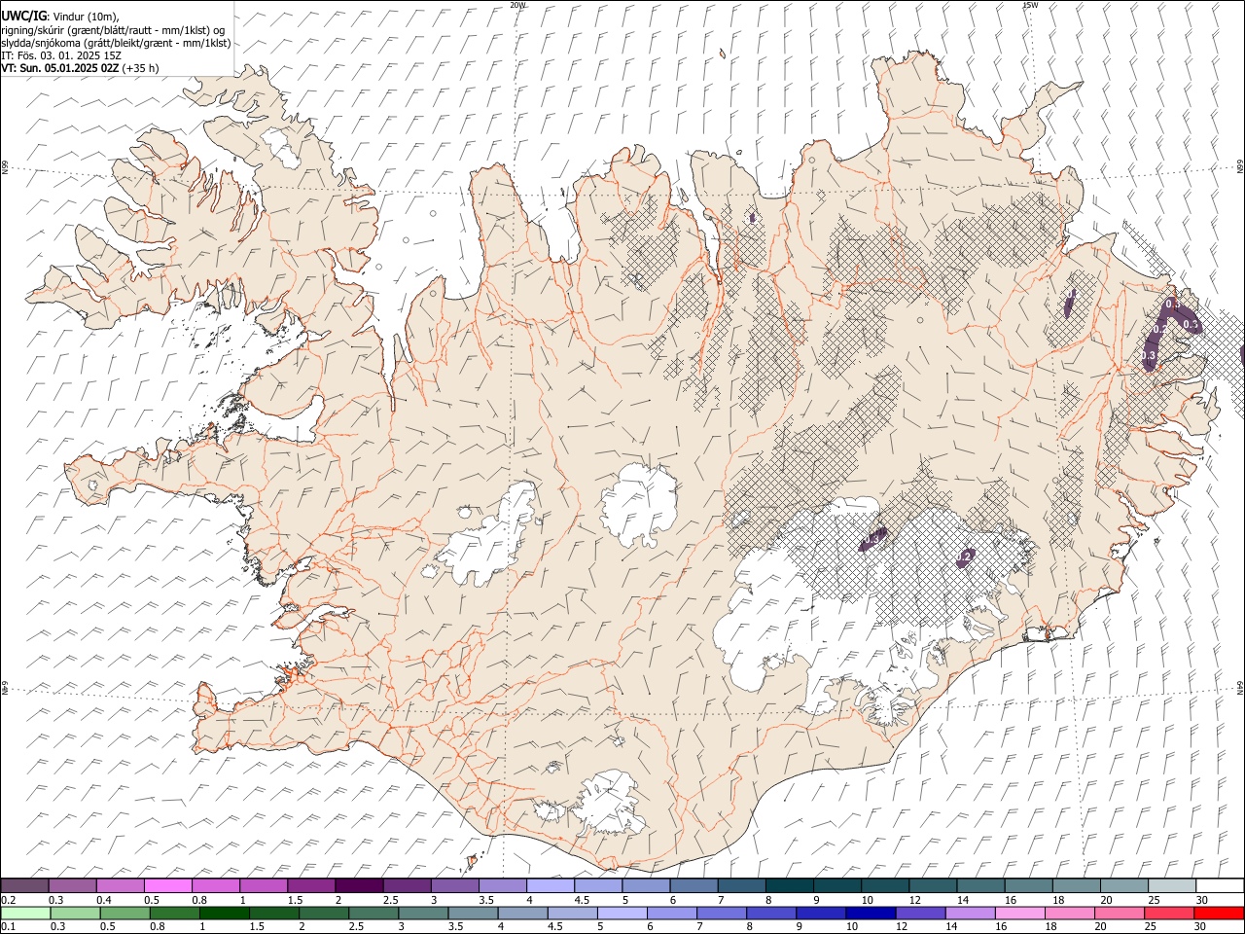Pick the light pink 16 swatch, lower legend row
1245x934 pixels.
pos(1019,913)
